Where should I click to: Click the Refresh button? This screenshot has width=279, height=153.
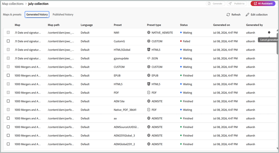click(234, 15)
